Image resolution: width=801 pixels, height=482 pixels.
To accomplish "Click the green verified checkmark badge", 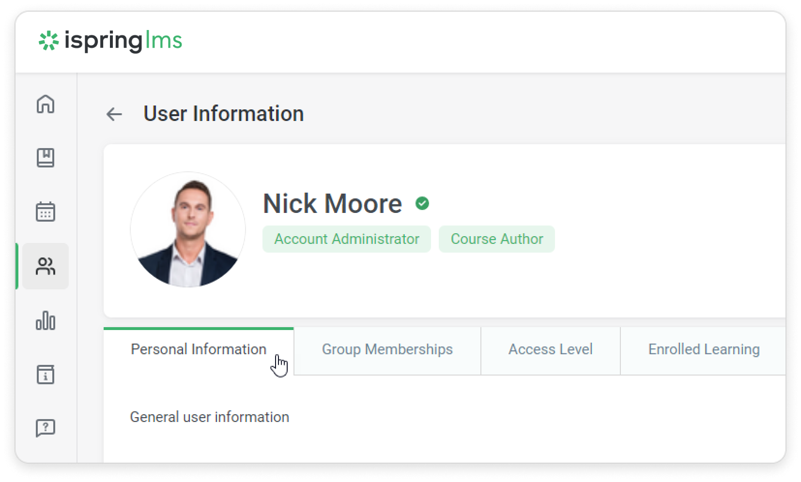I will (422, 203).
